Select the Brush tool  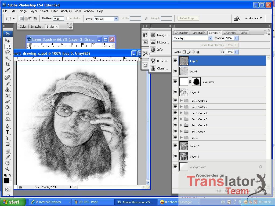[x=8, y=84]
